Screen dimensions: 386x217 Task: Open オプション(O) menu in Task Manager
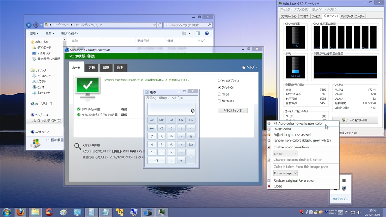point(302,9)
